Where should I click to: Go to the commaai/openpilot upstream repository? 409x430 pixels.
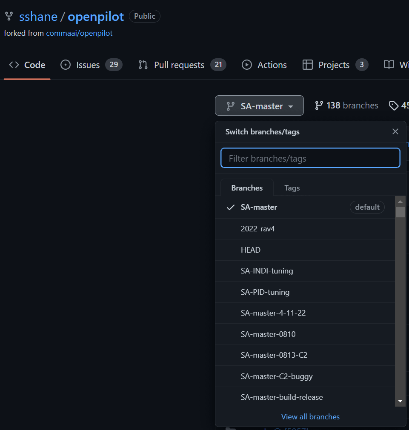pyautogui.click(x=79, y=33)
